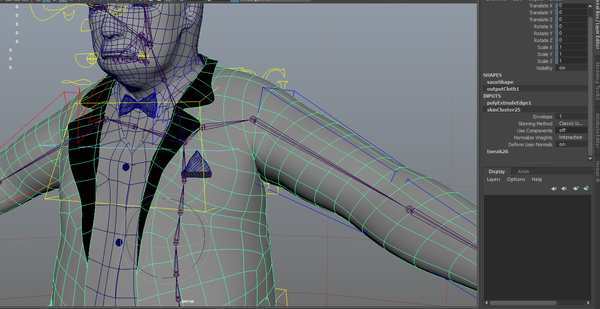The image size is (600, 309).
Task: Open the Normalize Weights dropdown
Action: point(571,138)
